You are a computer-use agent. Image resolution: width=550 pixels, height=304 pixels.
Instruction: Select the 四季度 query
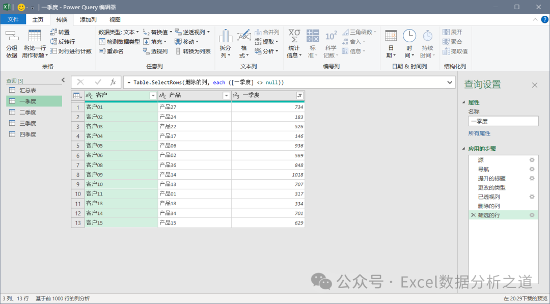pyautogui.click(x=34, y=134)
